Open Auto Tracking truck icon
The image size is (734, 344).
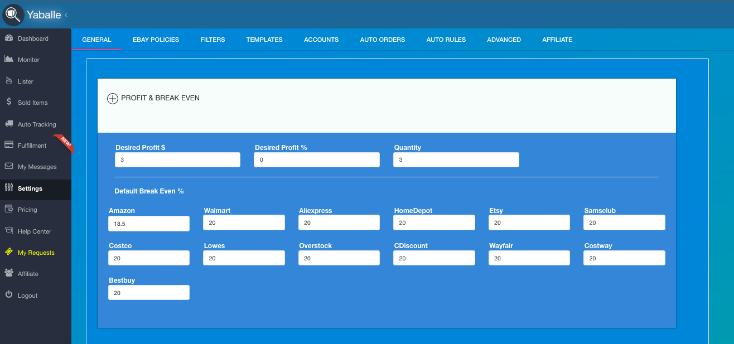click(8, 124)
